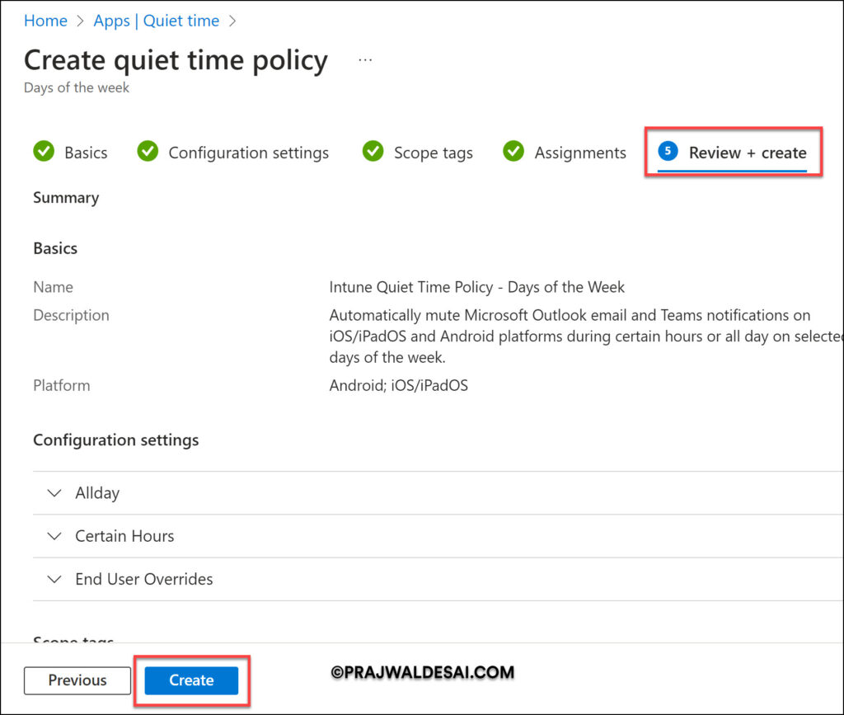
Task: Open the ellipsis more options menu
Action: (x=365, y=59)
